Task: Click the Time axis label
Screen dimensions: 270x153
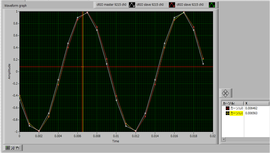Action: coord(116,141)
